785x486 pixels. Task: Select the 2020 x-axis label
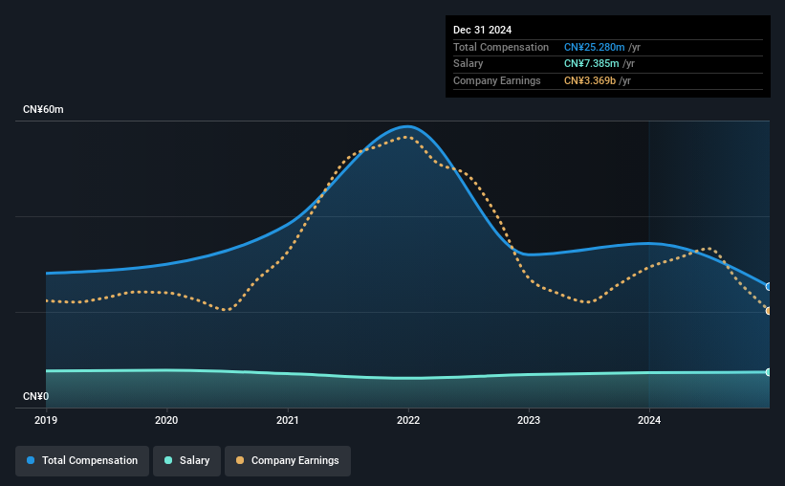(x=166, y=420)
